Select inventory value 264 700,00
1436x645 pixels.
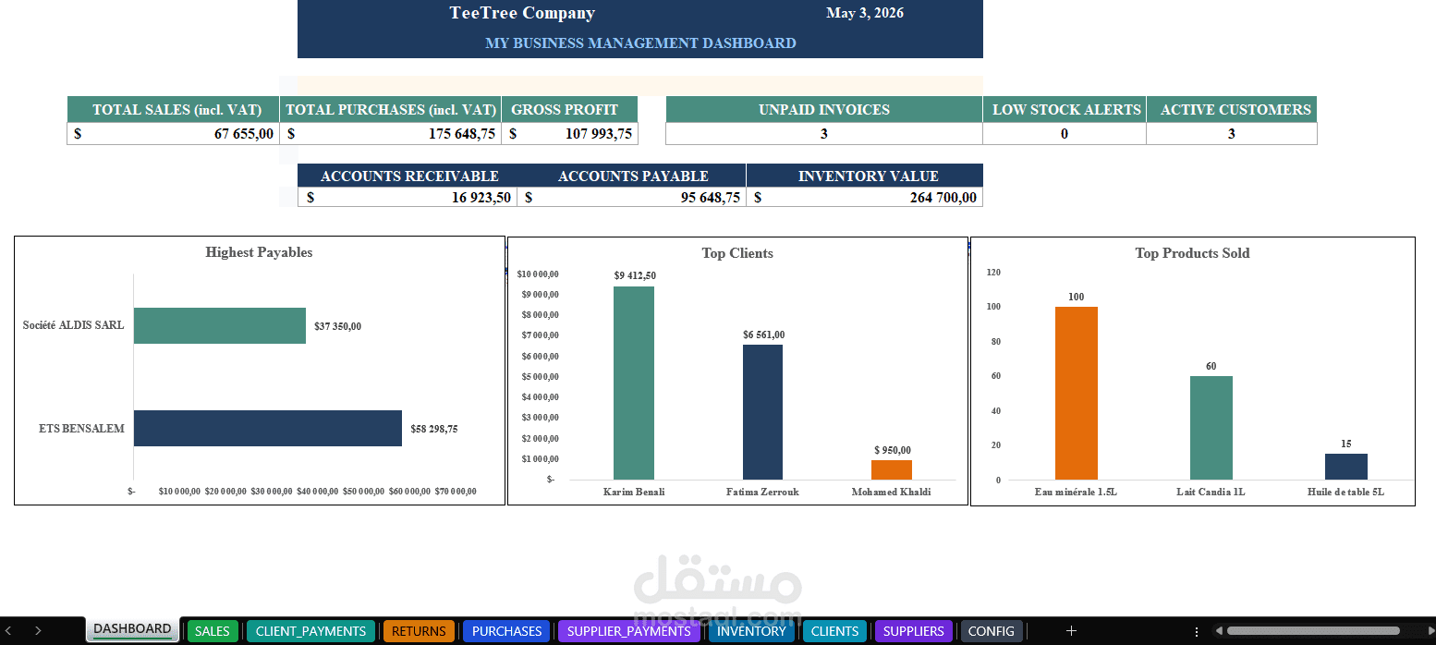tap(865, 197)
